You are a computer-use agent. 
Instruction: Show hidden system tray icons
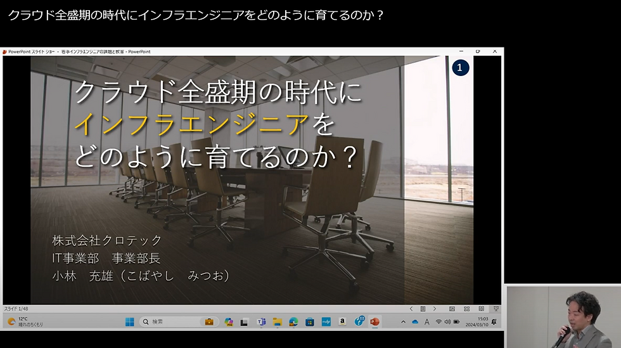(x=403, y=322)
